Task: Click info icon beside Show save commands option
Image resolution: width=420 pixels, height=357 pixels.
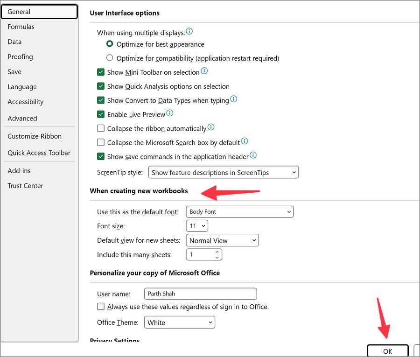Action: (x=253, y=155)
